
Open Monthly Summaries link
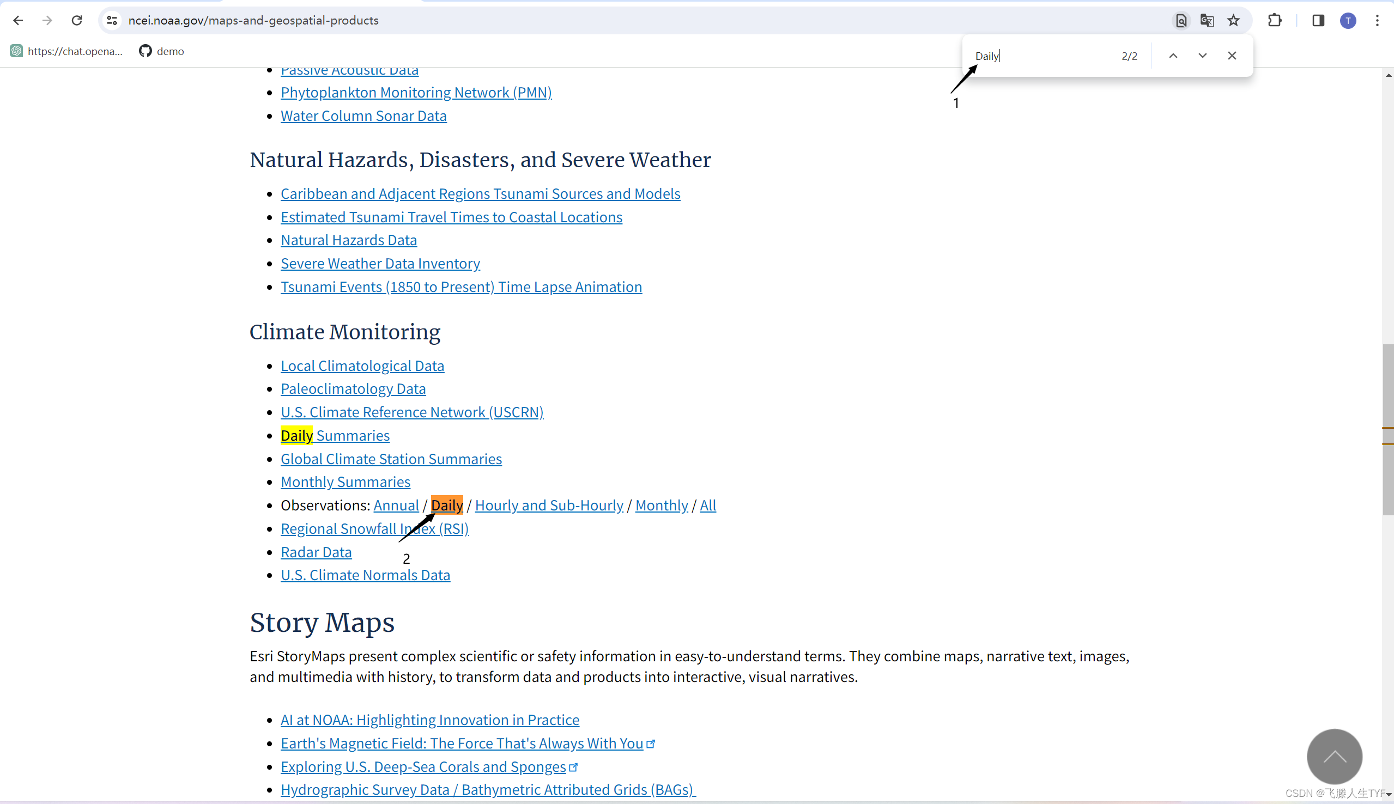coord(345,482)
